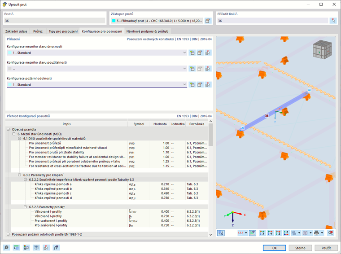Confirm with the OK button
The width and height of the screenshot is (341, 254).
[275, 248]
